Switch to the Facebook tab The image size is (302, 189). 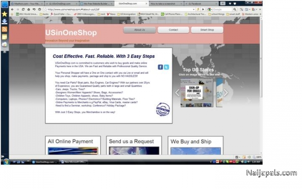[201, 4]
